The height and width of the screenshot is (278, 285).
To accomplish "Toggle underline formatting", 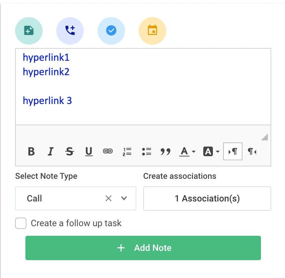I will [x=89, y=151].
